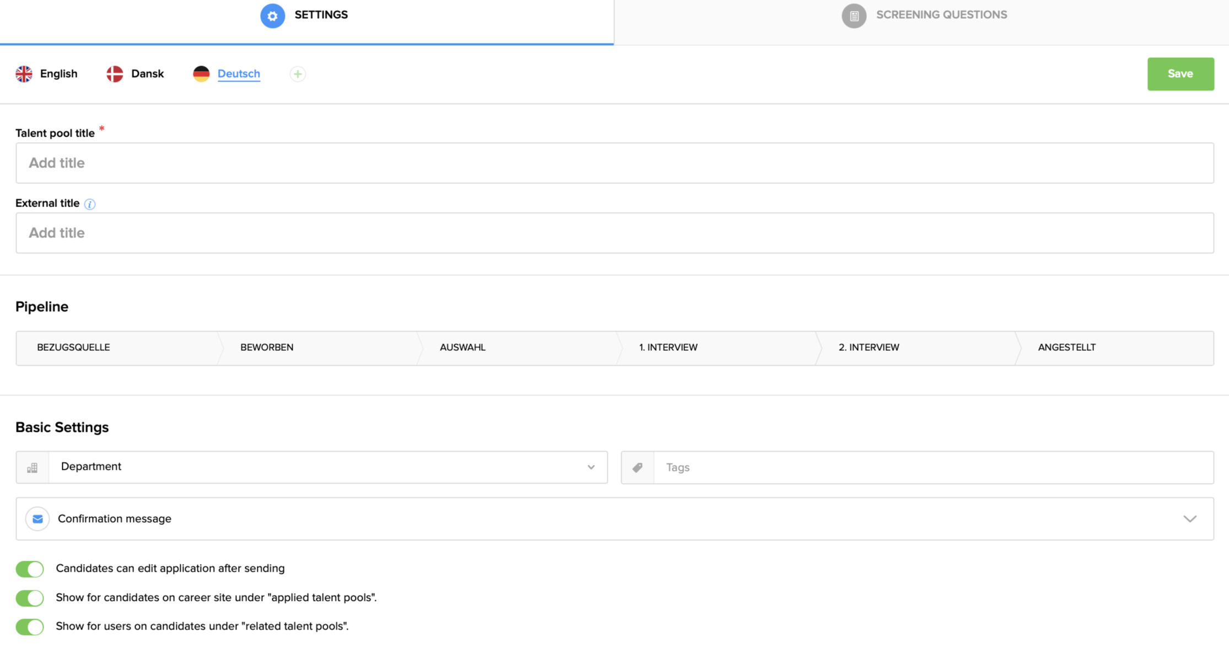1229x651 pixels.
Task: Open the Deutsch language link
Action: [x=239, y=73]
